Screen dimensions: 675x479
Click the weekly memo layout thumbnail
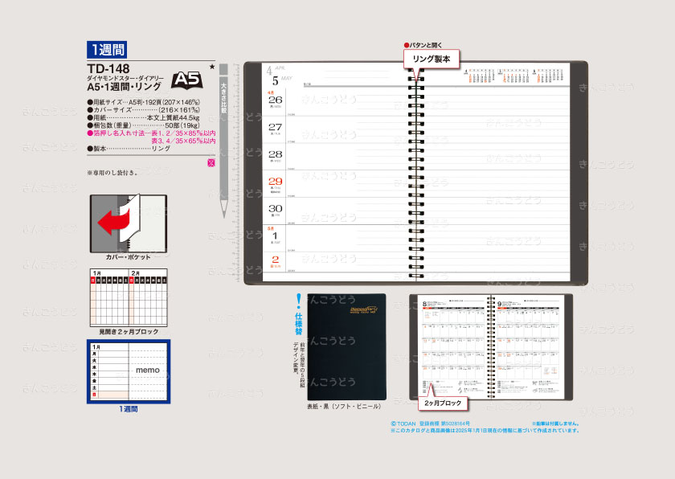tap(129, 372)
